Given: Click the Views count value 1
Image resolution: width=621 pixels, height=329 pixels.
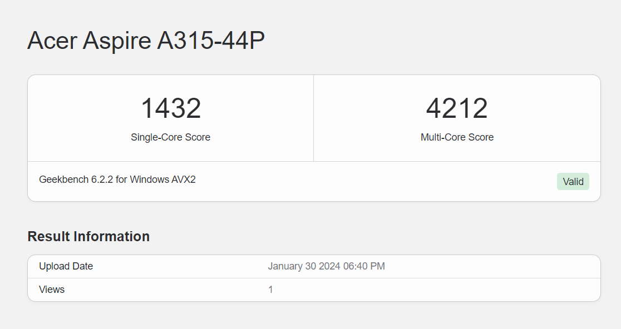Looking at the screenshot, I should 270,290.
